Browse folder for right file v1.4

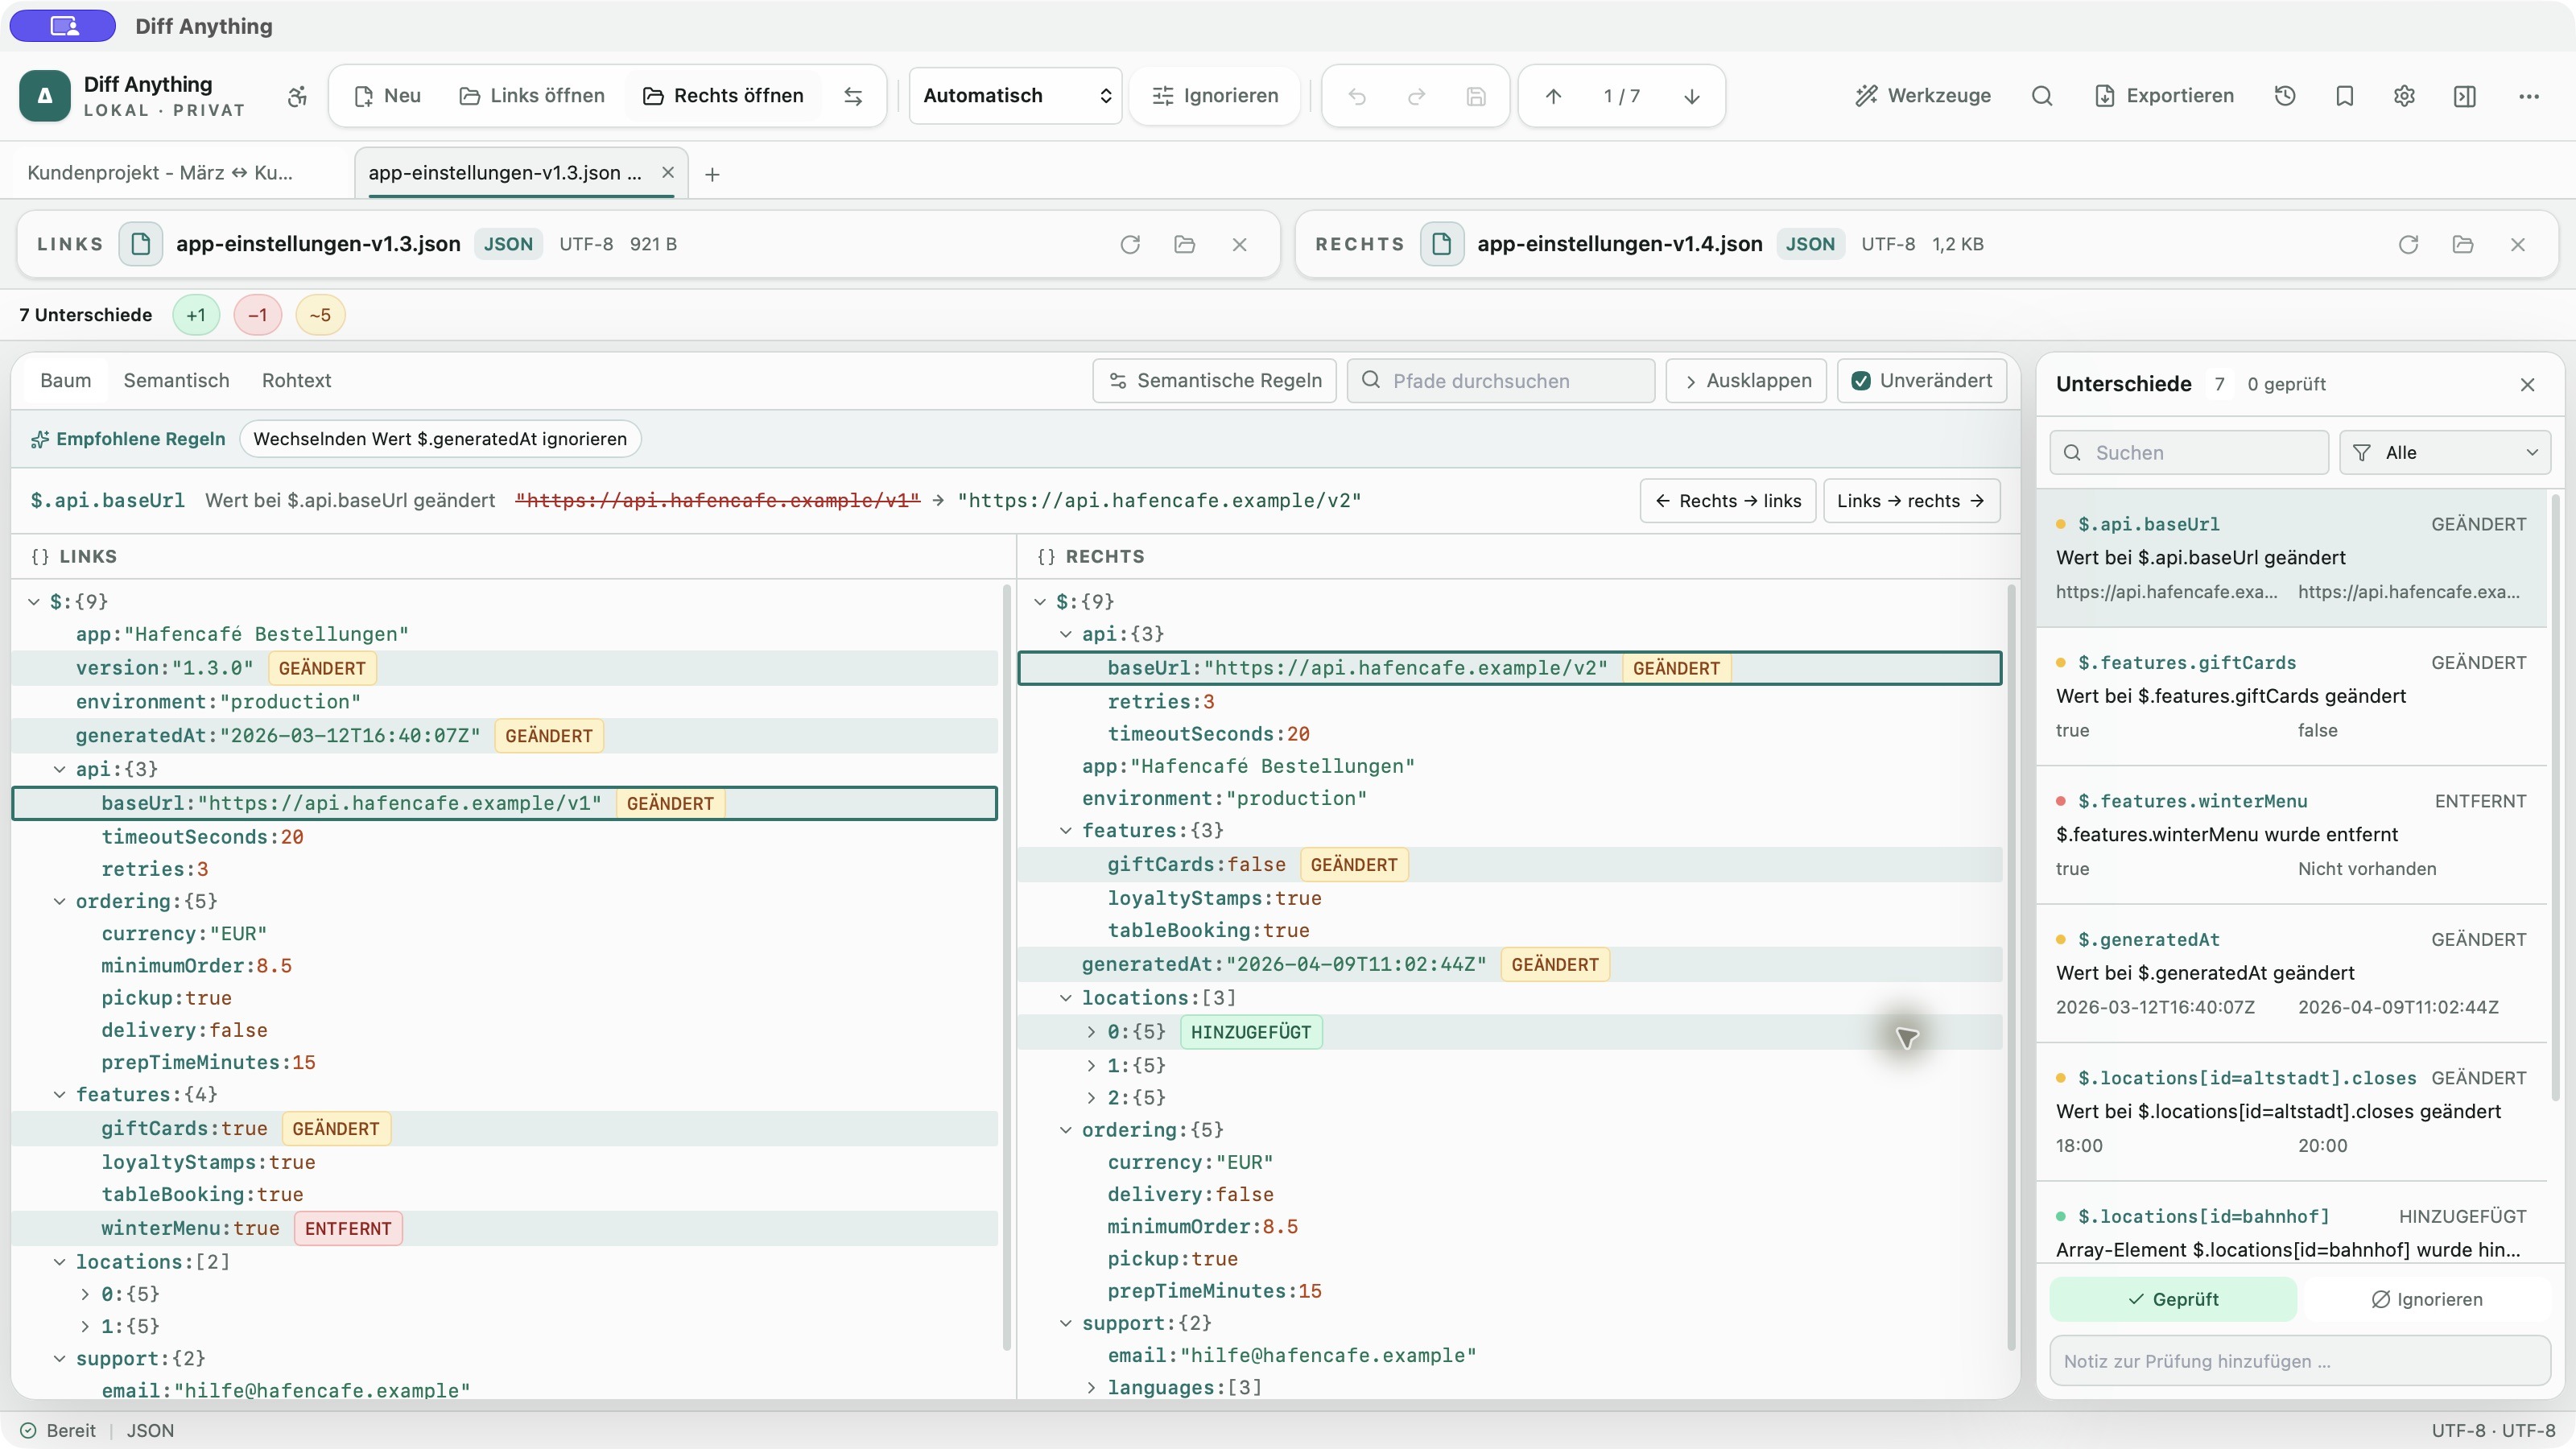coord(2463,244)
